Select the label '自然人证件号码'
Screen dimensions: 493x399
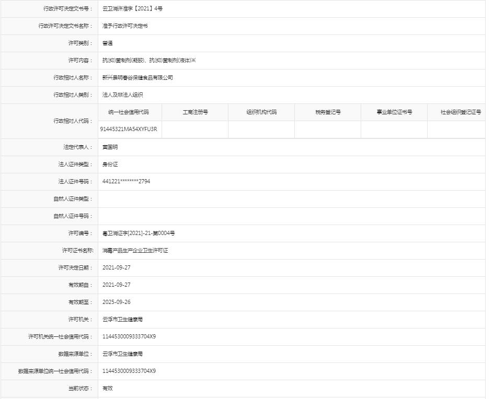[x=73, y=216]
